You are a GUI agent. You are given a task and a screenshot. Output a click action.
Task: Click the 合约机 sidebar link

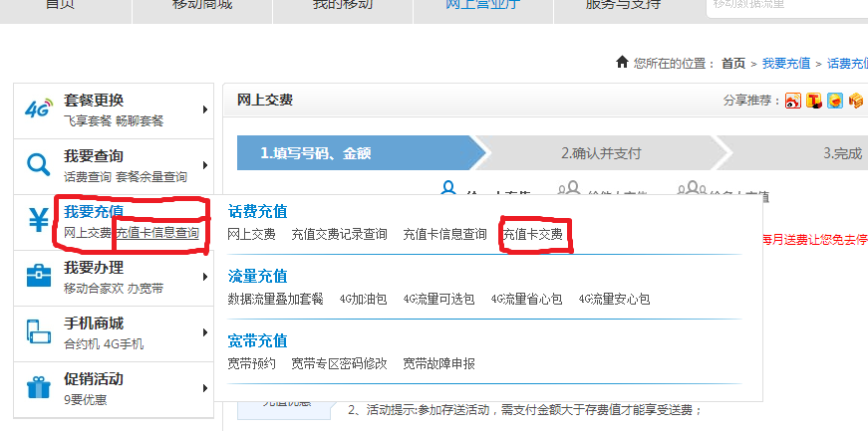82,344
